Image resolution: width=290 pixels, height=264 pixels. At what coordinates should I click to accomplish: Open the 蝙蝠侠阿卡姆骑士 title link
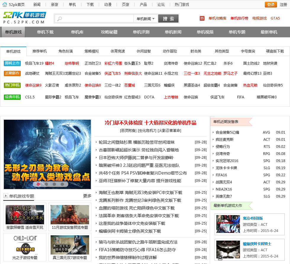(257, 244)
